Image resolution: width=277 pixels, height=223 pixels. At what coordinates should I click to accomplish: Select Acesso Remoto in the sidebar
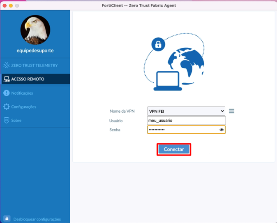click(28, 79)
